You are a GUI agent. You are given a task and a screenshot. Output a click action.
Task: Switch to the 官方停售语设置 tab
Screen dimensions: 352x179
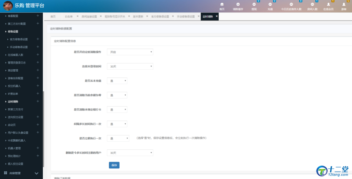tap(160, 16)
